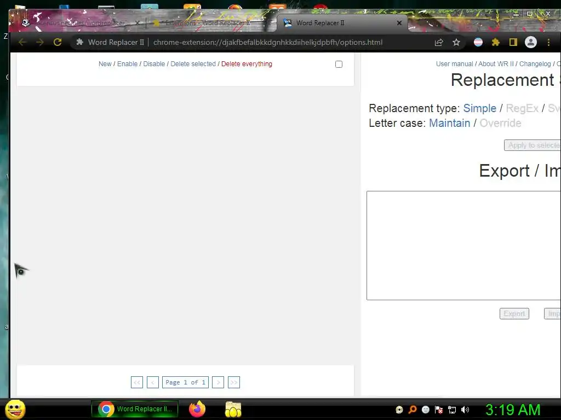Click the Chrome Word Replacer II taskbar button
The width and height of the screenshot is (561, 420).
[x=135, y=409]
